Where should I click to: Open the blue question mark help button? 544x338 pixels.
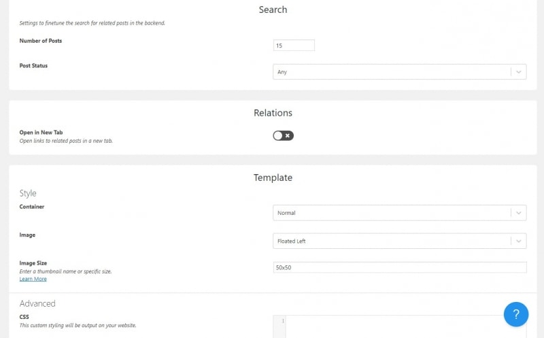point(516,314)
